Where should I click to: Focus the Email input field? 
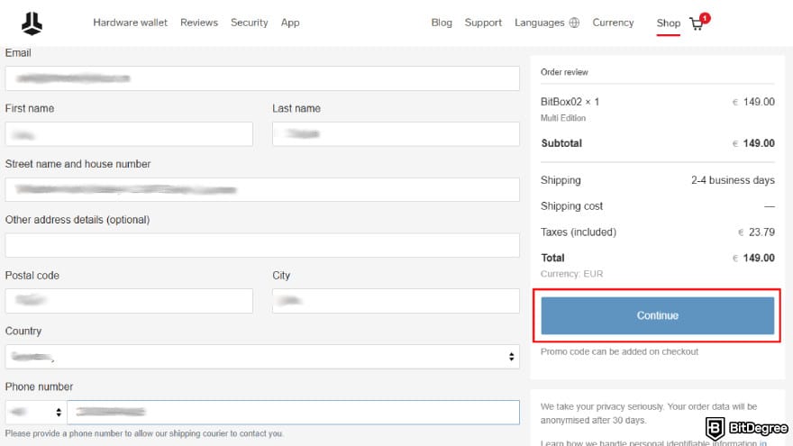pos(262,78)
